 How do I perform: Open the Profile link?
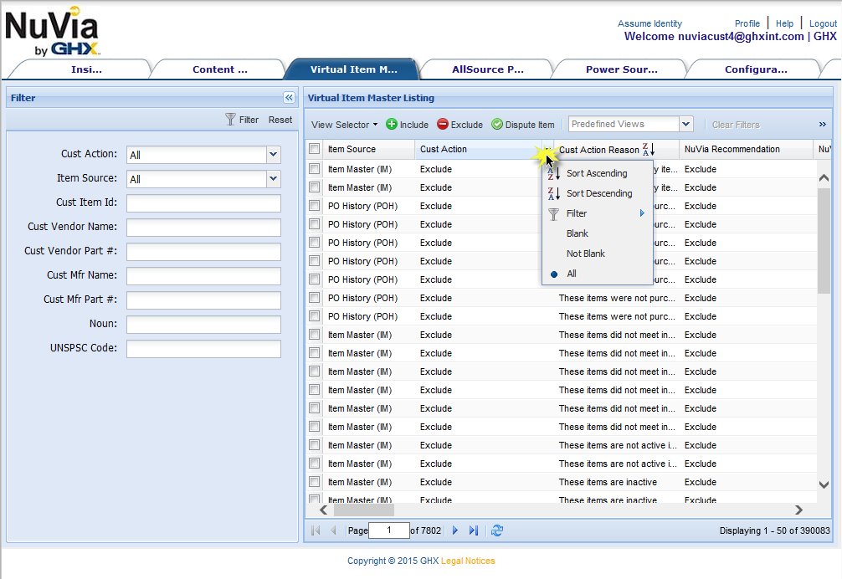tap(747, 23)
